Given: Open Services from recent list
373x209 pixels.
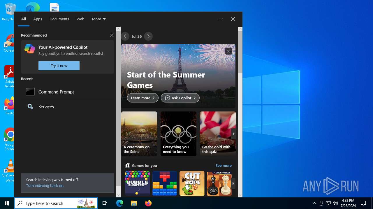Looking at the screenshot, I should coord(68,107).
